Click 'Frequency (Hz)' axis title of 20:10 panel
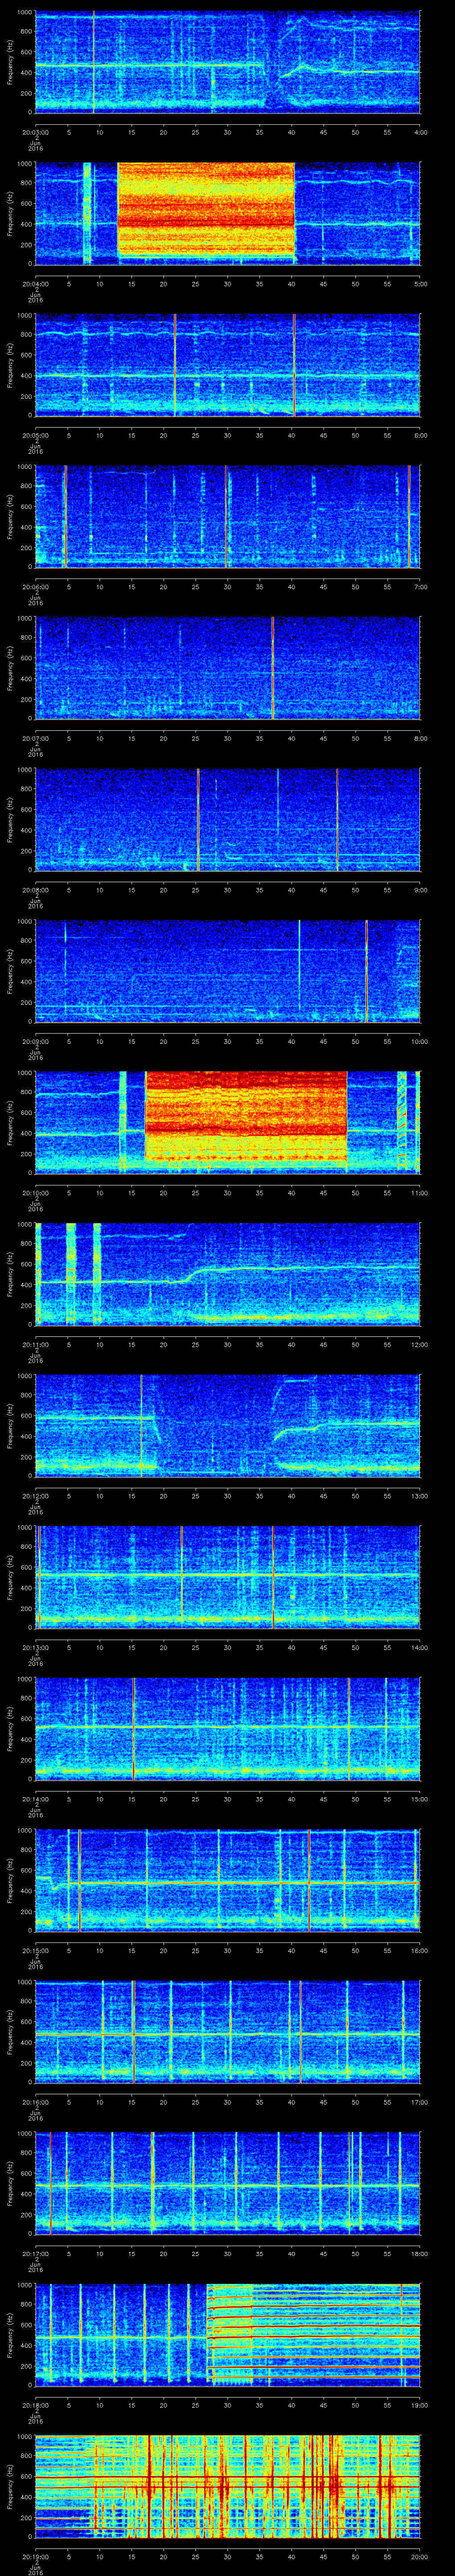 pos(10,1123)
